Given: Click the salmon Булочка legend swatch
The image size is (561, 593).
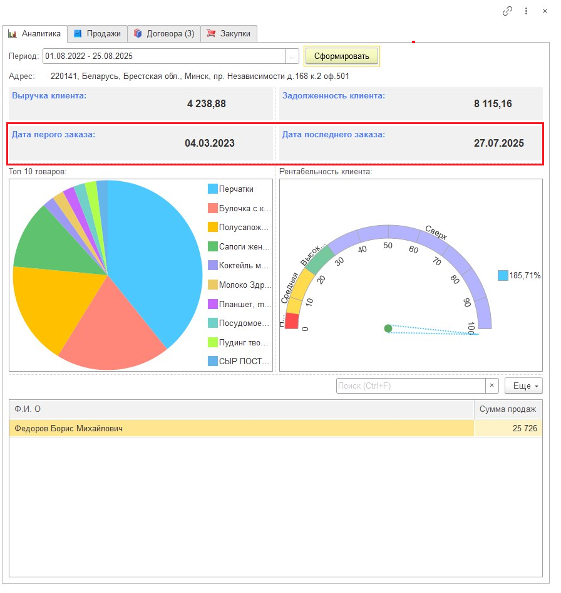Looking at the screenshot, I should (x=213, y=208).
